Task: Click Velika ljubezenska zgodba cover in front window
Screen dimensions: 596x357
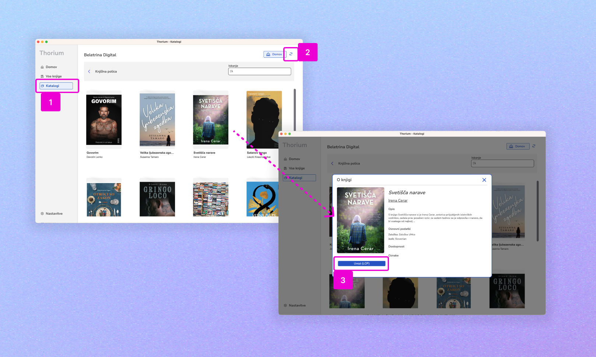Action: pyautogui.click(x=509, y=212)
